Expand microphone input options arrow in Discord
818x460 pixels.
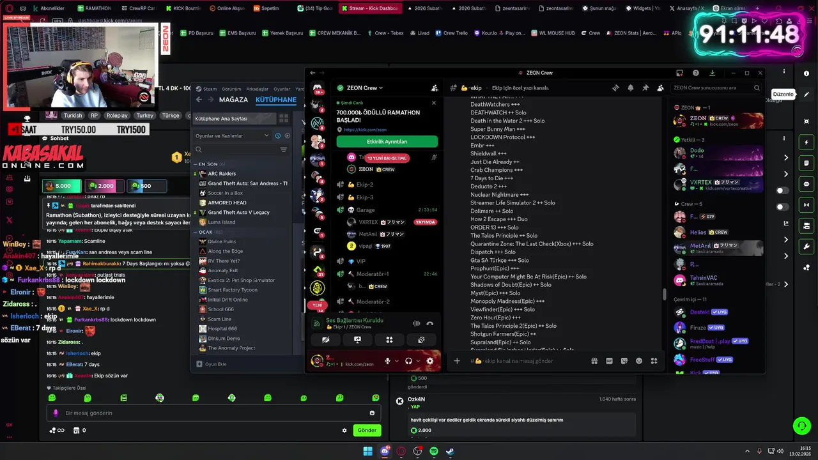coord(396,361)
